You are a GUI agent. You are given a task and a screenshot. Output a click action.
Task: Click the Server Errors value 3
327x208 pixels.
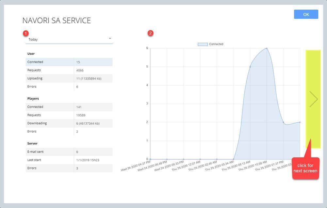pyautogui.click(x=77, y=168)
